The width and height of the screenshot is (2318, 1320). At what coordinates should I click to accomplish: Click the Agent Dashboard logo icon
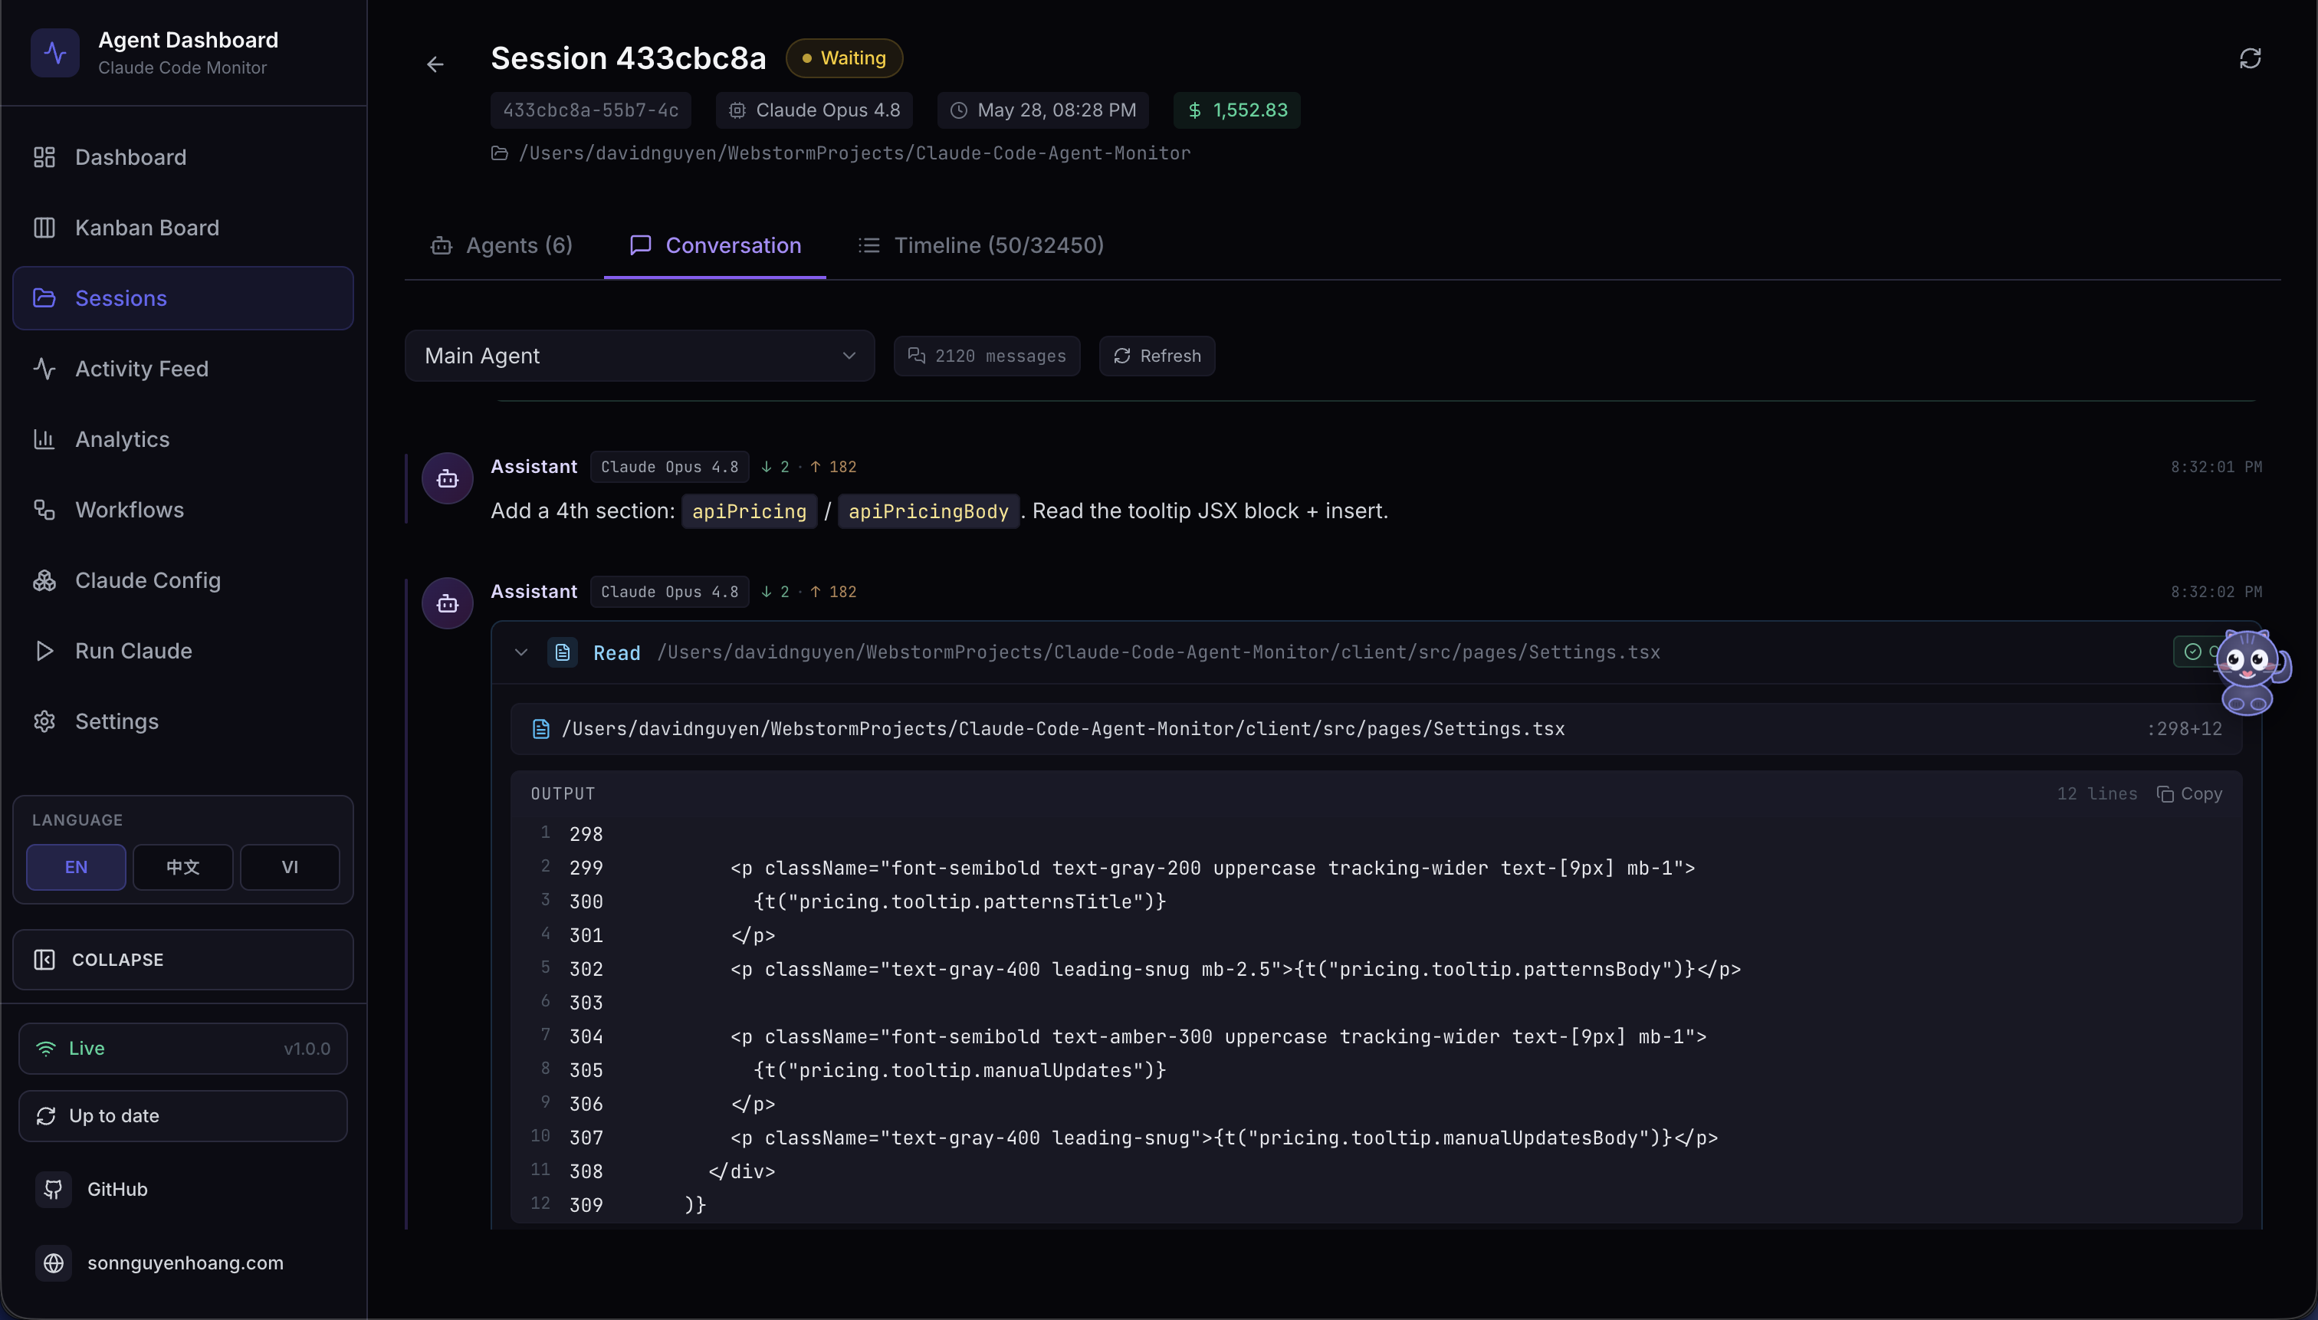(x=55, y=53)
